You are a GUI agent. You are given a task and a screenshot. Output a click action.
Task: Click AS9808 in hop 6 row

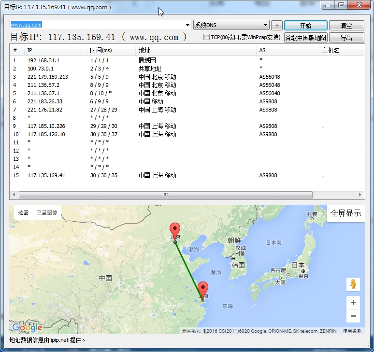point(268,101)
